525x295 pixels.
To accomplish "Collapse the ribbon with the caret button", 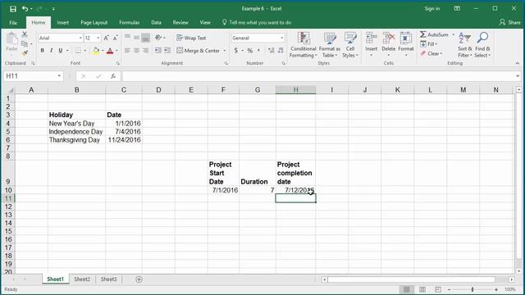I will coord(518,63).
